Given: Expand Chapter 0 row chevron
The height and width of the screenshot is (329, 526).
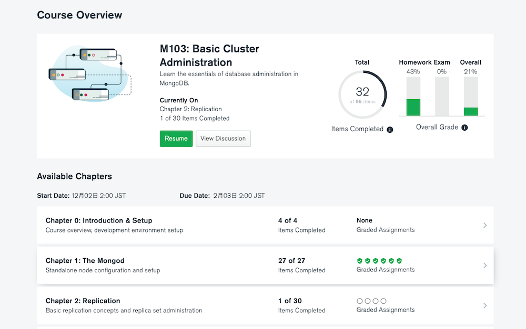Looking at the screenshot, I should click(x=485, y=225).
